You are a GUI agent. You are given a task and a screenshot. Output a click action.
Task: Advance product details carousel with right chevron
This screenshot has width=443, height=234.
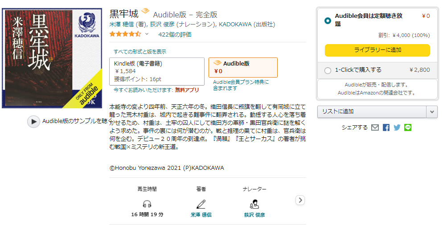(x=300, y=201)
